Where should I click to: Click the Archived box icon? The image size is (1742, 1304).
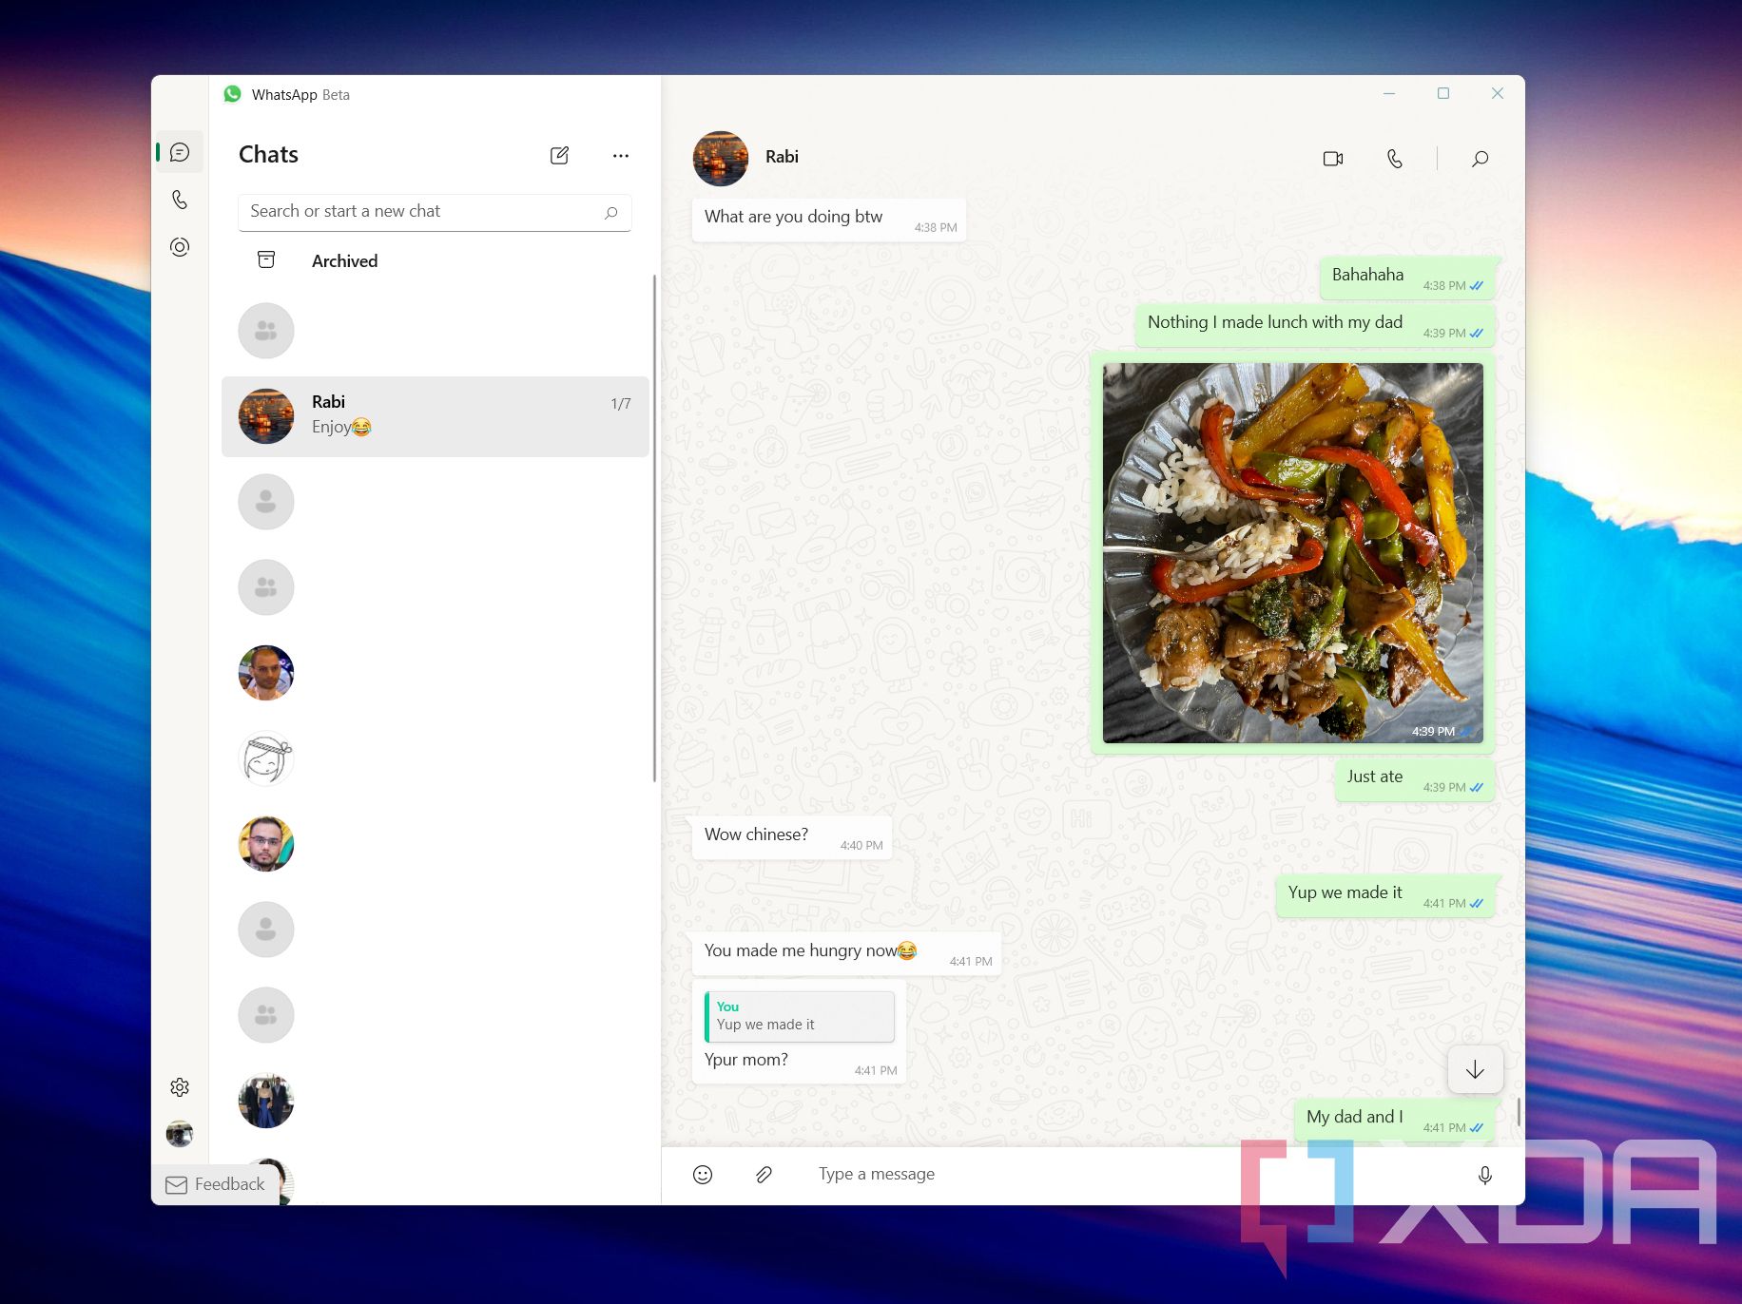266,259
